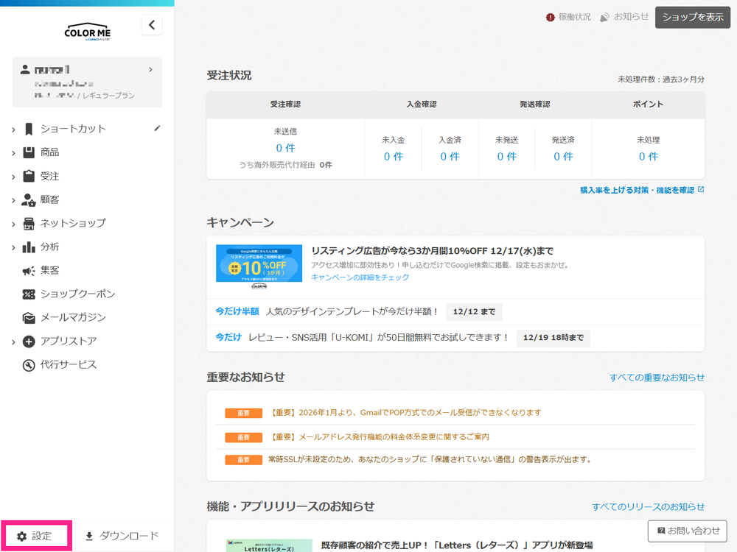Click the お問い合わせ button
737x552 pixels.
(687, 530)
